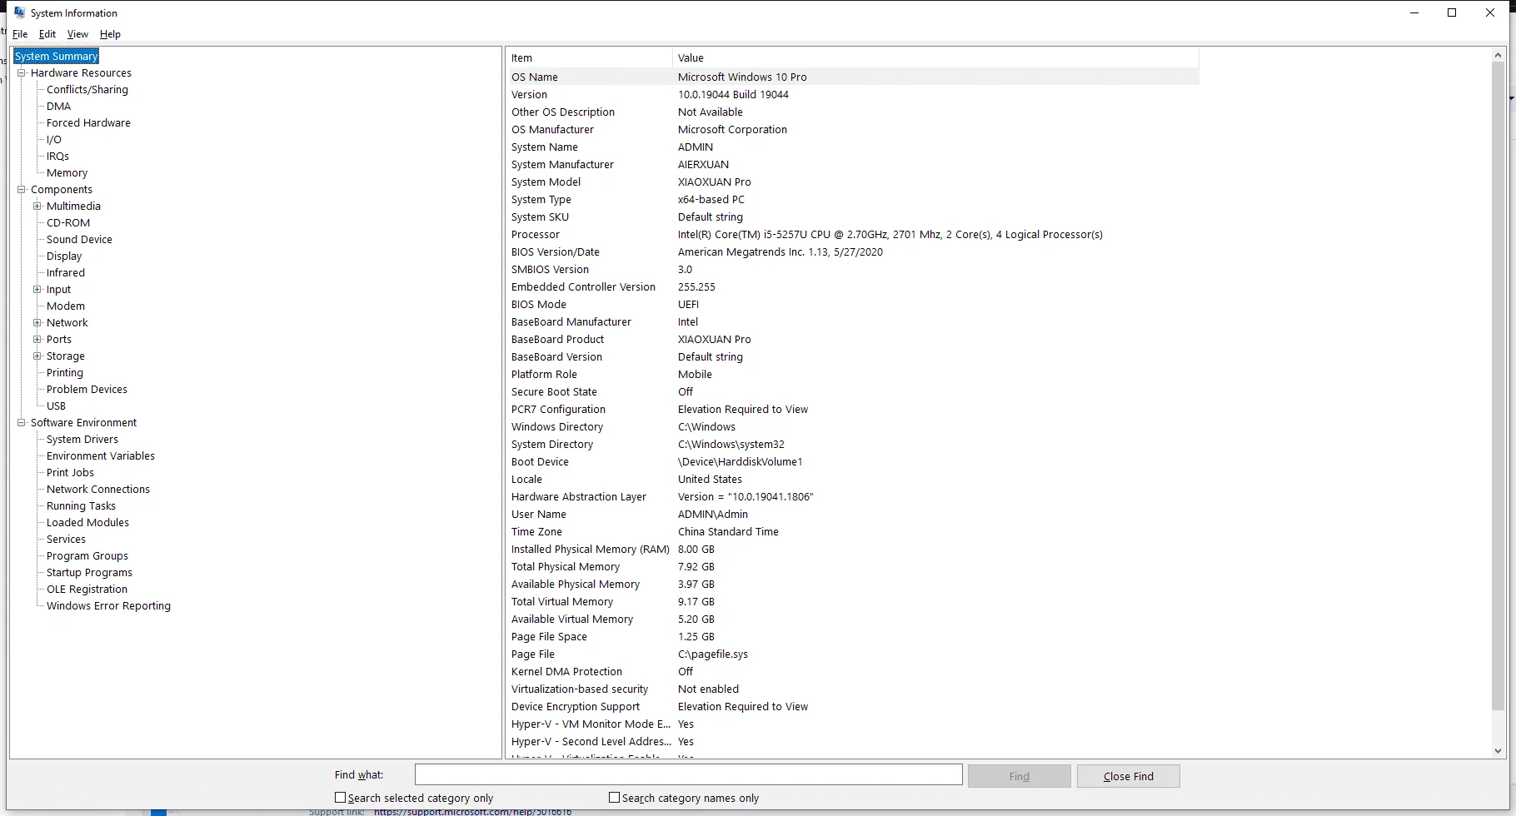
Task: Select Problem Devices tree item
Action: click(x=87, y=390)
